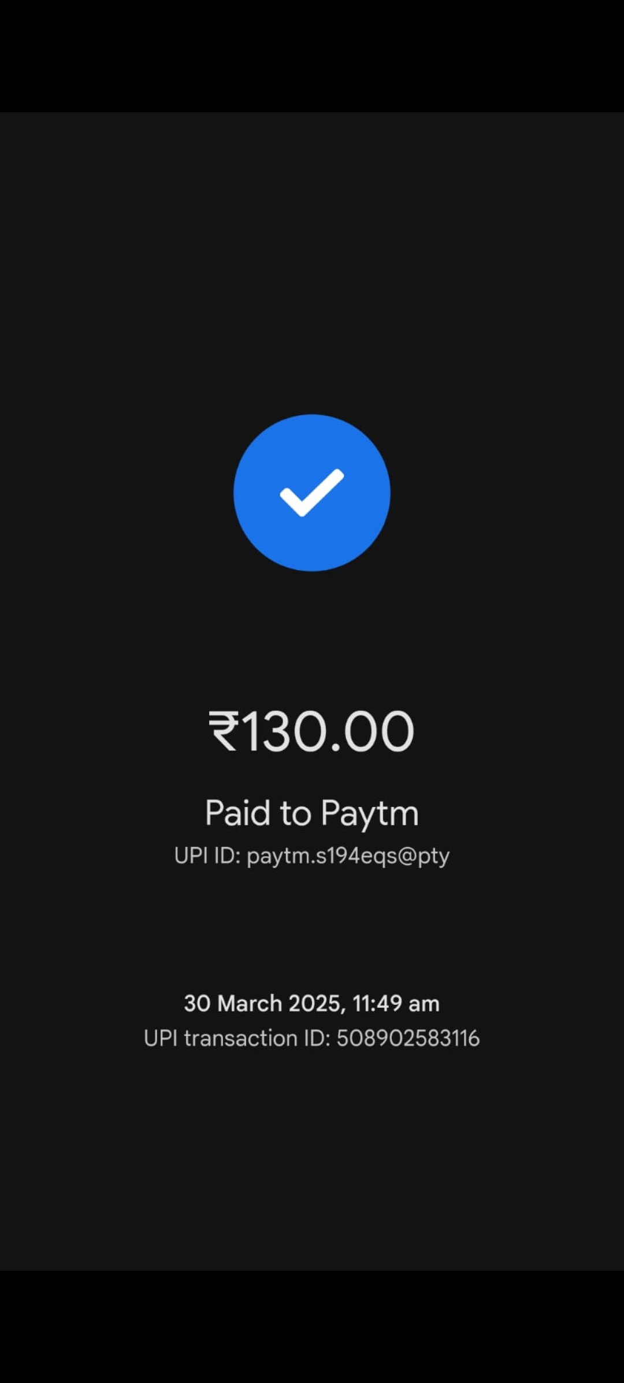Tap the word "transaction" in the ID line

tap(240, 1038)
